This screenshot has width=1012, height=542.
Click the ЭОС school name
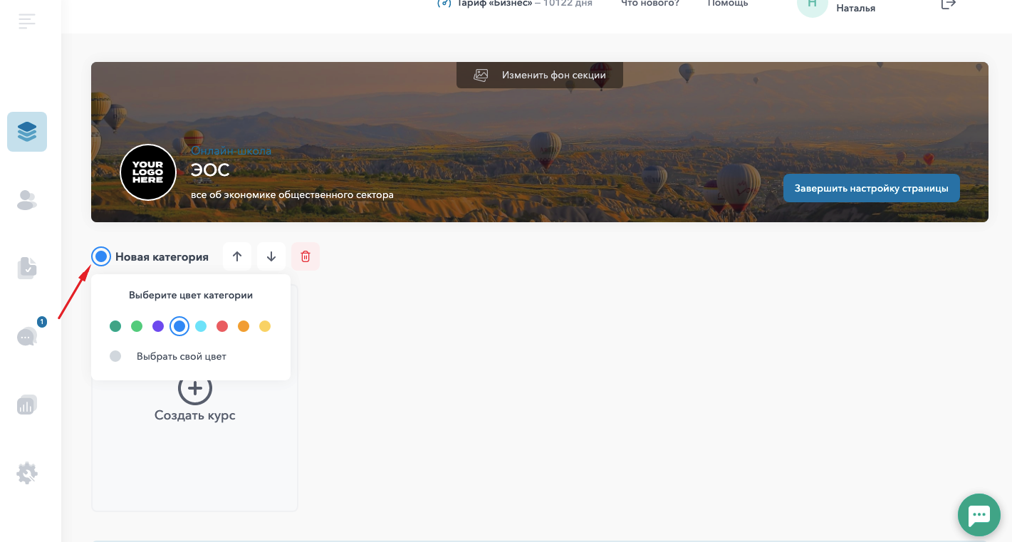(210, 170)
